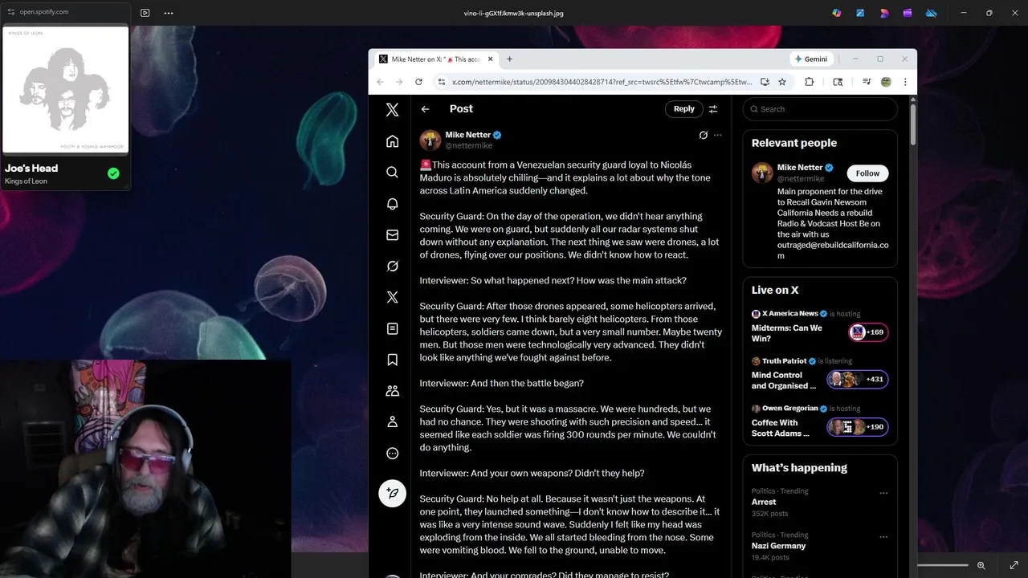Open Chrome extensions puzzle icon
Image resolution: width=1028 pixels, height=578 pixels.
tap(809, 82)
